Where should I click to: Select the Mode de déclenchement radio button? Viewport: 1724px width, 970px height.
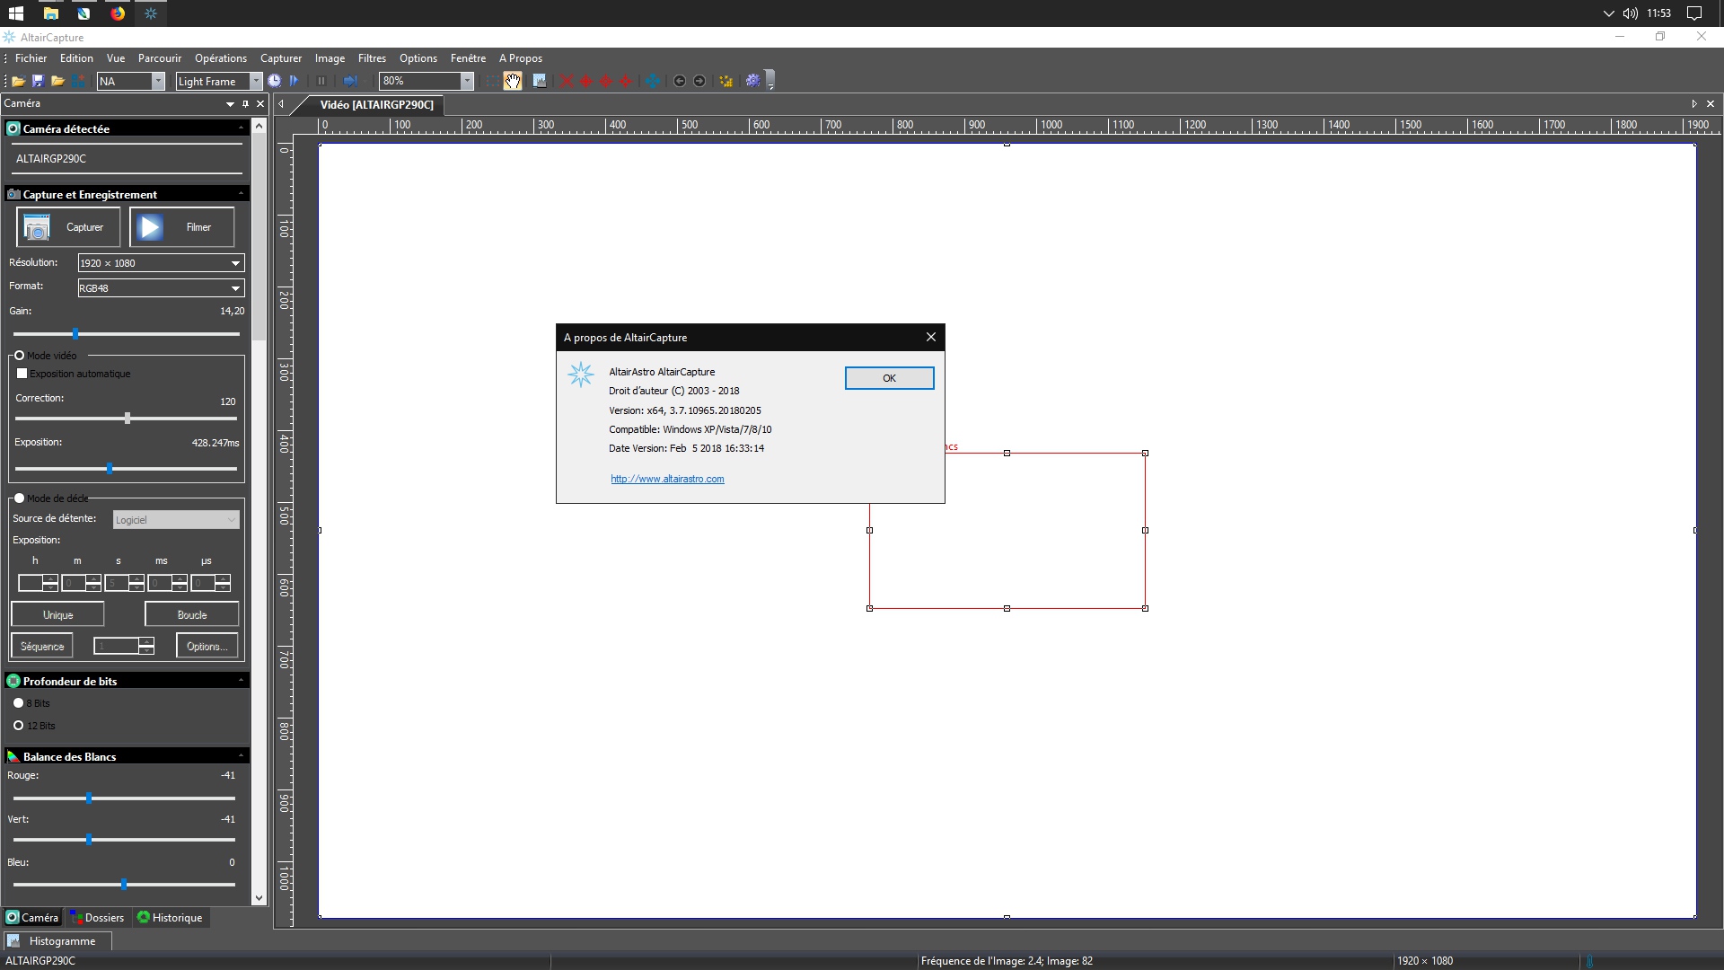tap(19, 498)
